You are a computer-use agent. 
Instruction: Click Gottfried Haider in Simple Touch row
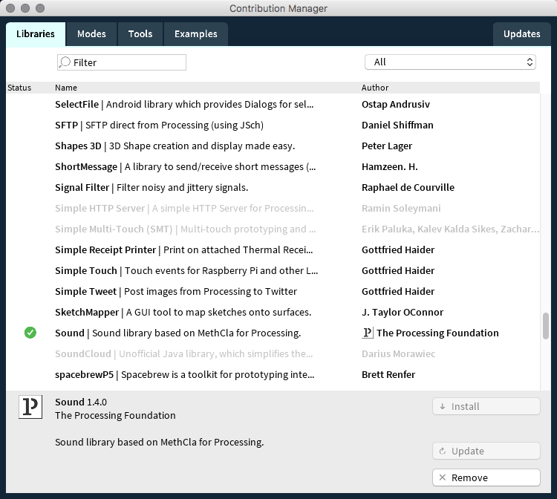(398, 270)
